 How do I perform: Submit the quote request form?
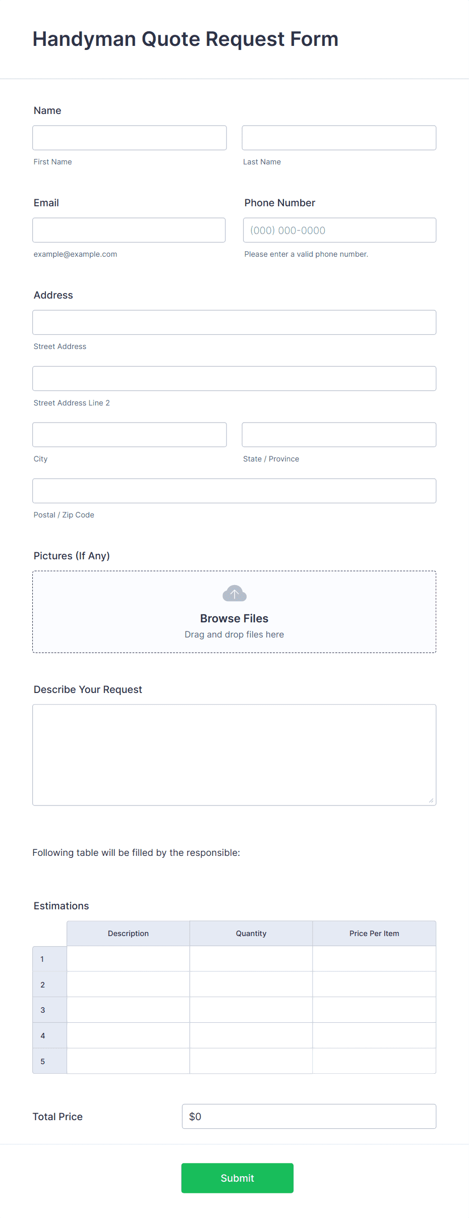click(x=238, y=1178)
